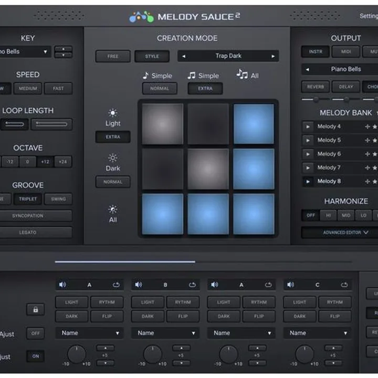
Task: Increase the key with the up stepper
Action: pyautogui.click(x=63, y=49)
